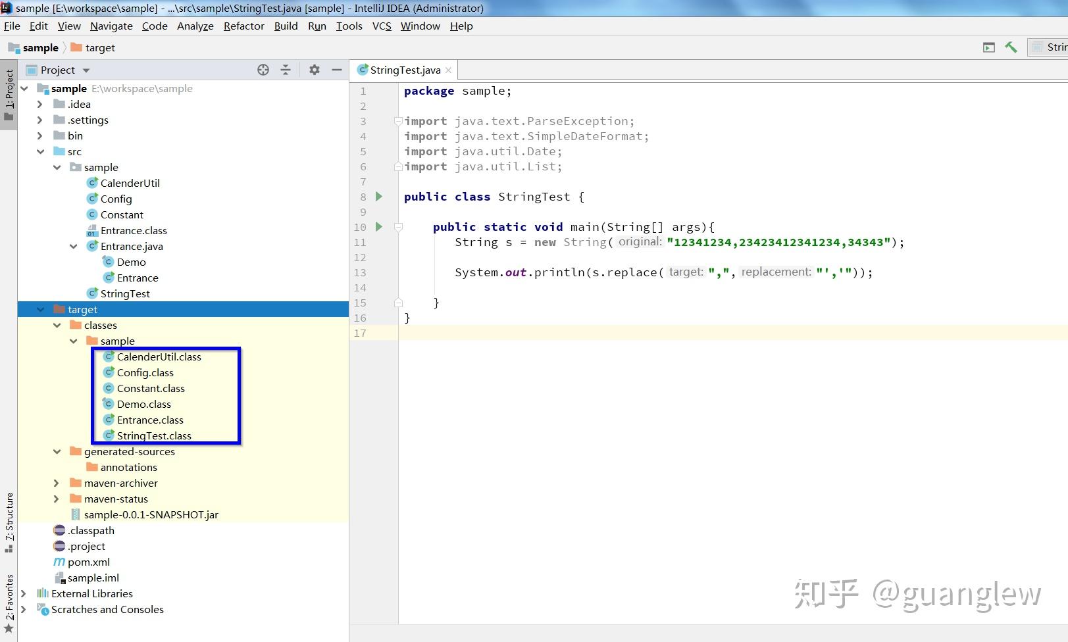Select the sample.iml file icon
Viewport: 1068px width, 642px height.
pos(59,578)
